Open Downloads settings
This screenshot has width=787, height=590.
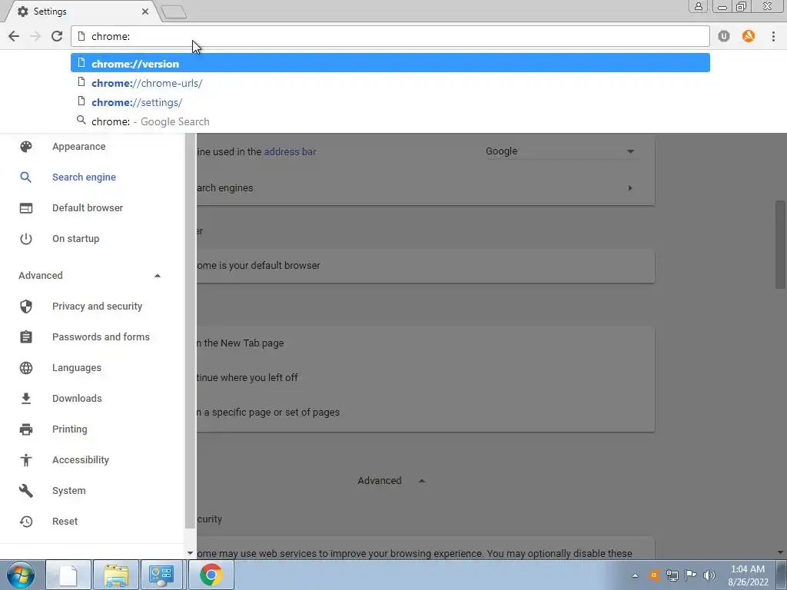(77, 399)
